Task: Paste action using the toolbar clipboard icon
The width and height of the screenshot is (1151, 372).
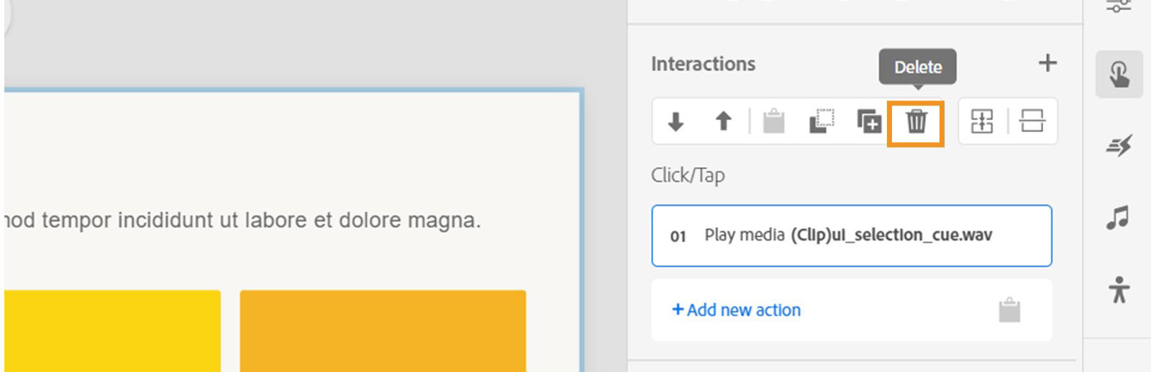Action: pyautogui.click(x=773, y=121)
